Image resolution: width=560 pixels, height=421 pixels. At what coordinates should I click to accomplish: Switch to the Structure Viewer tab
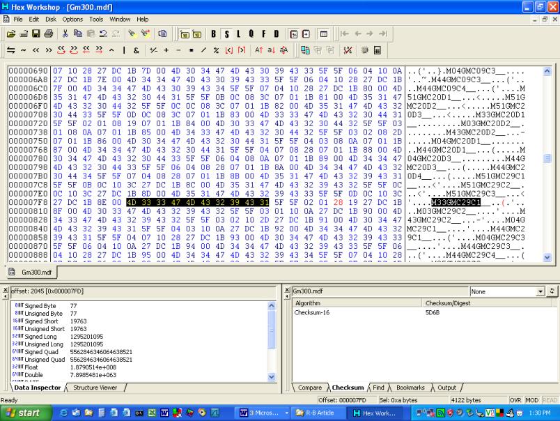coord(95,387)
